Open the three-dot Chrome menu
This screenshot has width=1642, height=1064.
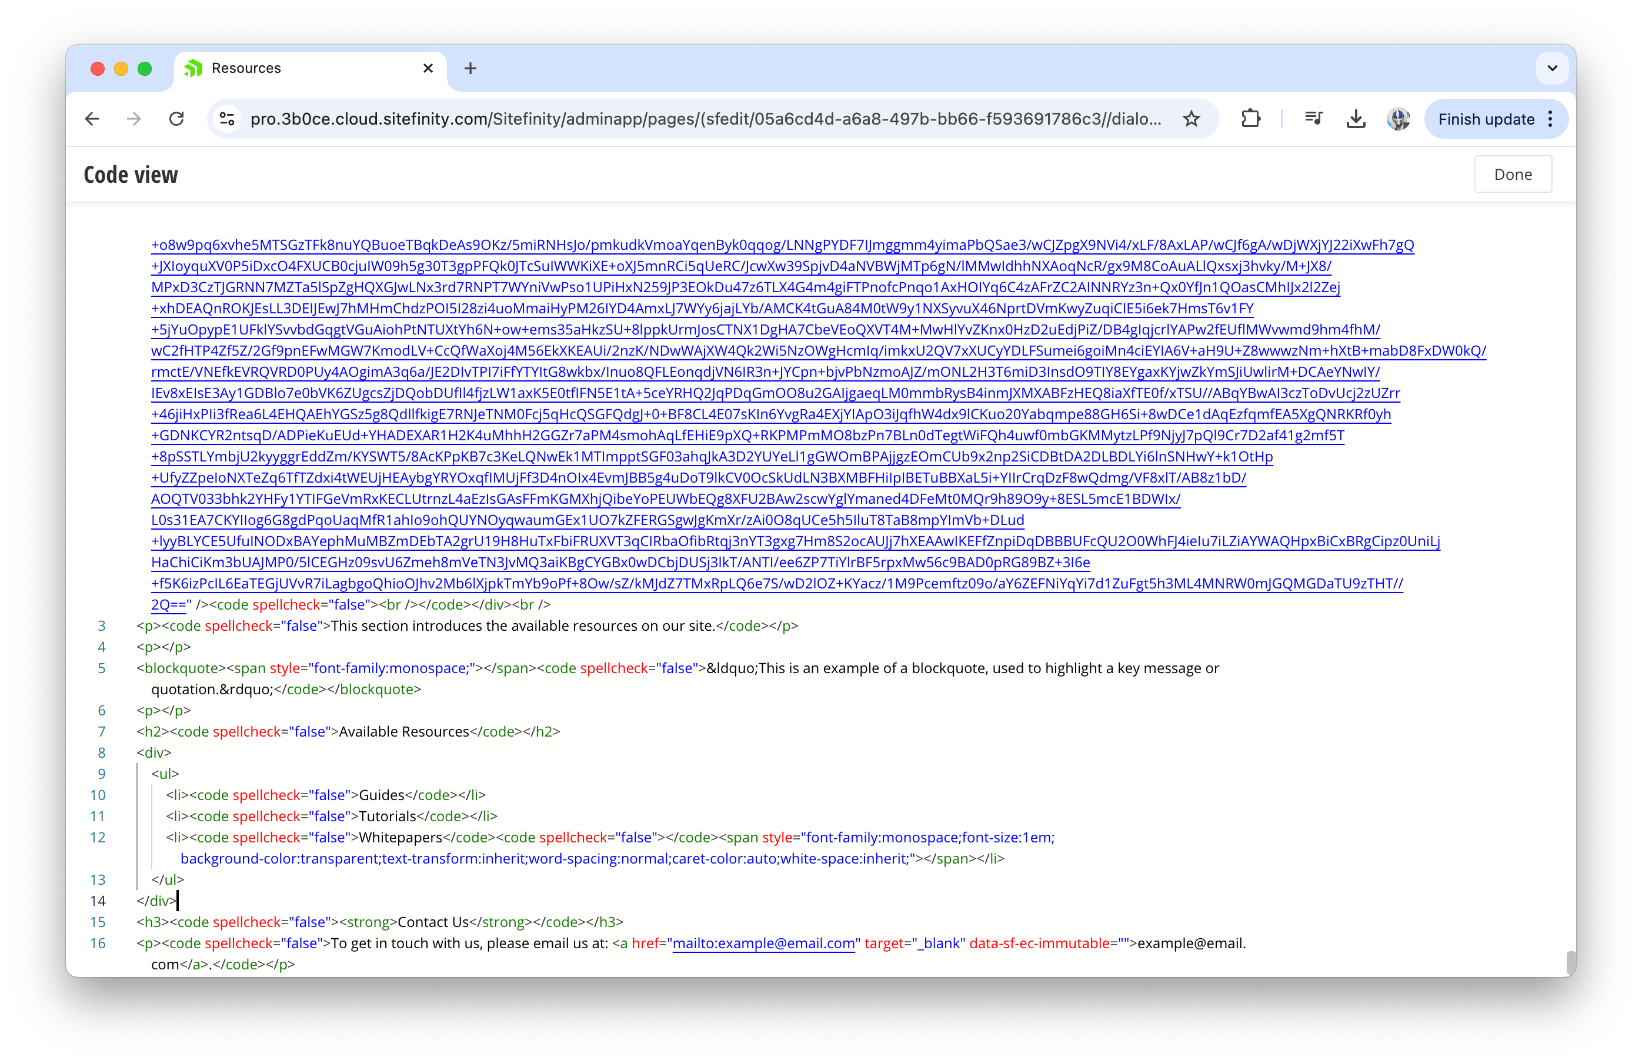tap(1551, 119)
